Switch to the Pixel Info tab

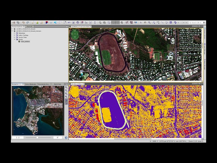coord(29,26)
